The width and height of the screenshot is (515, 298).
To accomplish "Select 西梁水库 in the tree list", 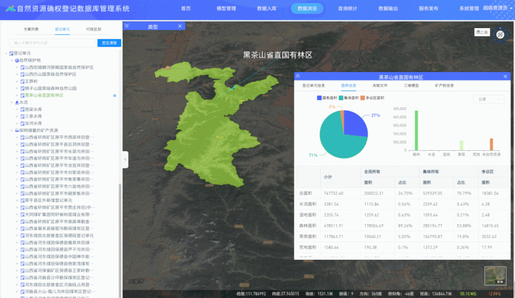I will (x=33, y=109).
